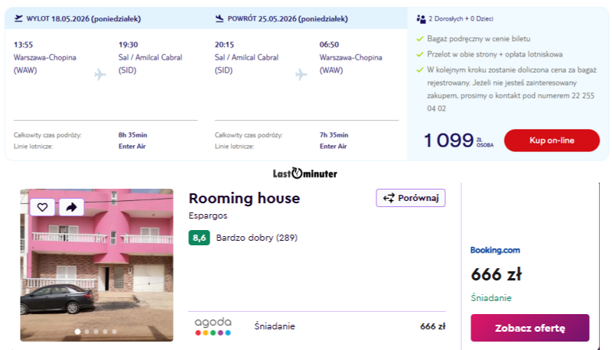
Task: Click the plane icon between Warszawa and Sal outbound
Action: point(100,74)
